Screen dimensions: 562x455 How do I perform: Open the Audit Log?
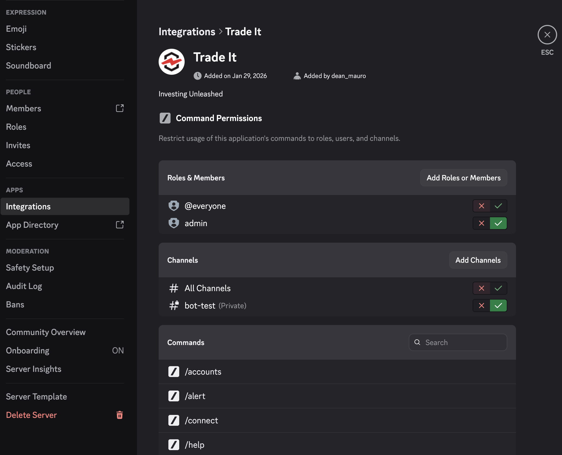[65, 286]
